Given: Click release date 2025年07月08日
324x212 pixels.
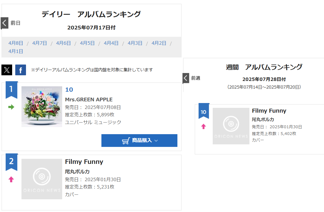Looking at the screenshot, I should (x=103, y=107).
